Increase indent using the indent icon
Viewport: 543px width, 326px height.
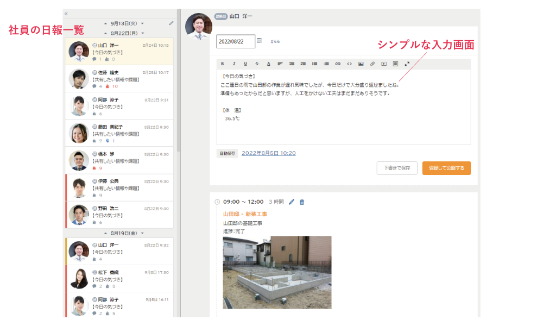(x=304, y=64)
